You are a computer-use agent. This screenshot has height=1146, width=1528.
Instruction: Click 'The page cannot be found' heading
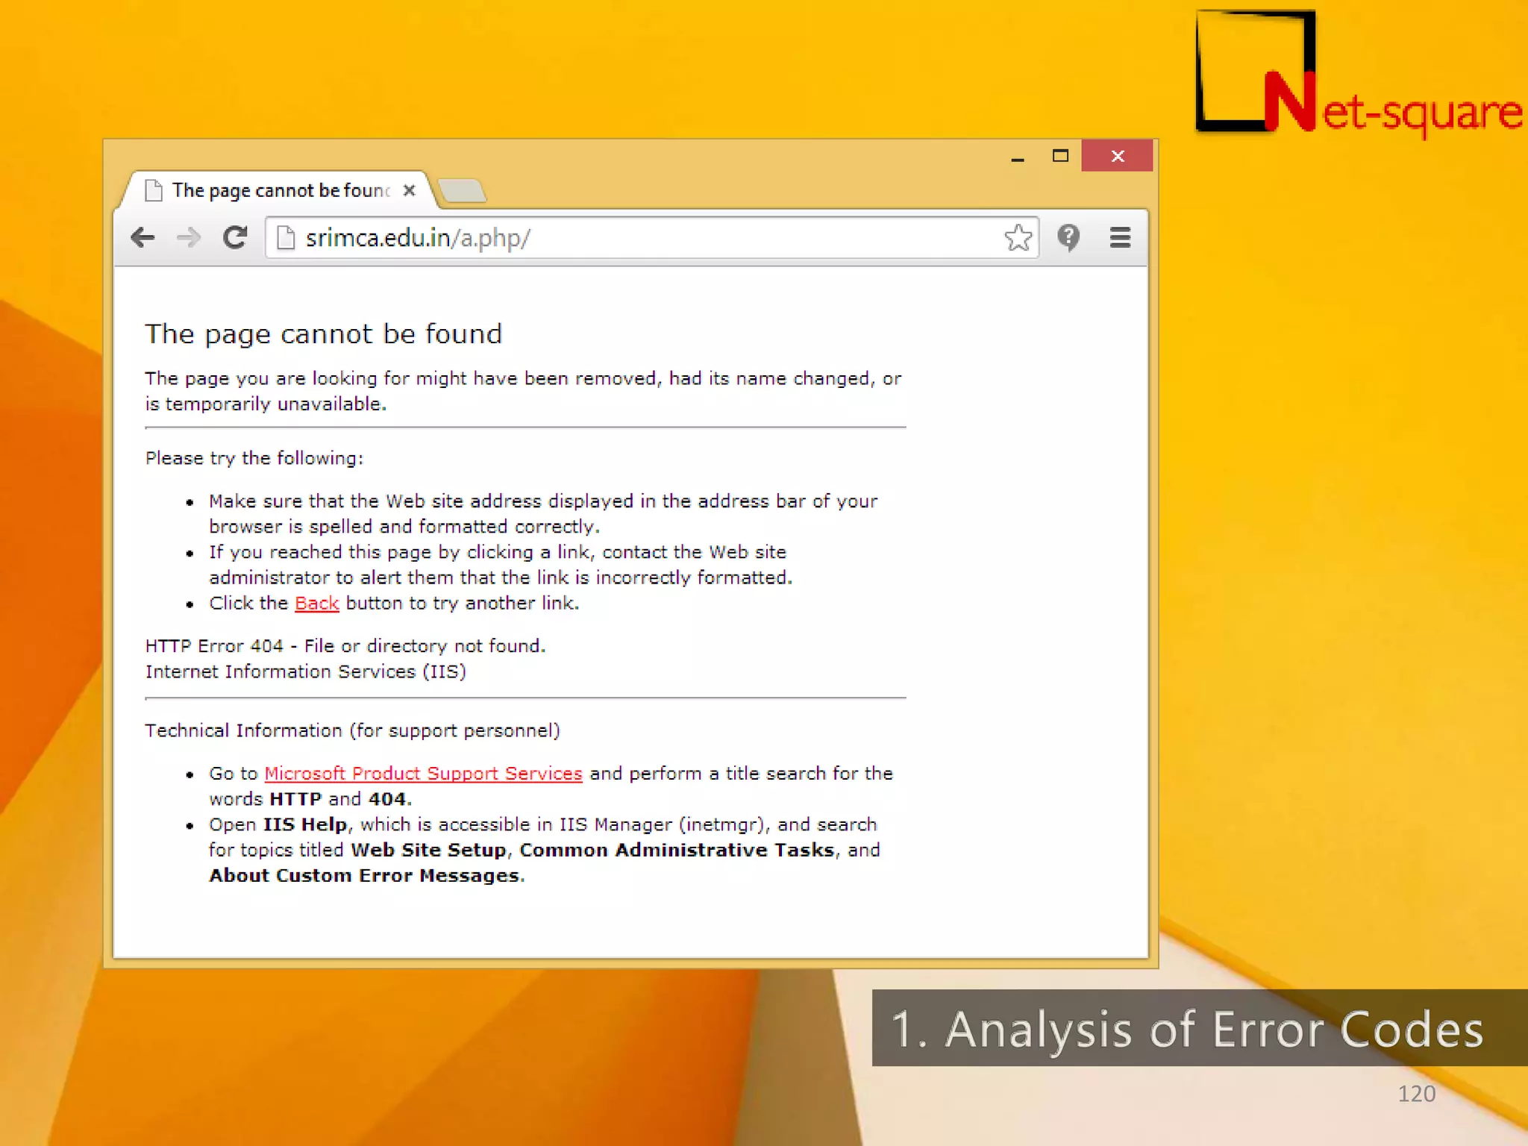(x=323, y=334)
